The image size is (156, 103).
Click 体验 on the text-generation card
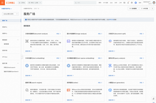141,83
